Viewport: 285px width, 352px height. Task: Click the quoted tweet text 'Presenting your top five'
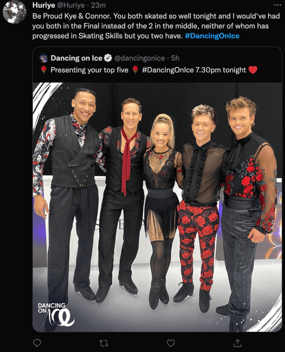(x=89, y=70)
